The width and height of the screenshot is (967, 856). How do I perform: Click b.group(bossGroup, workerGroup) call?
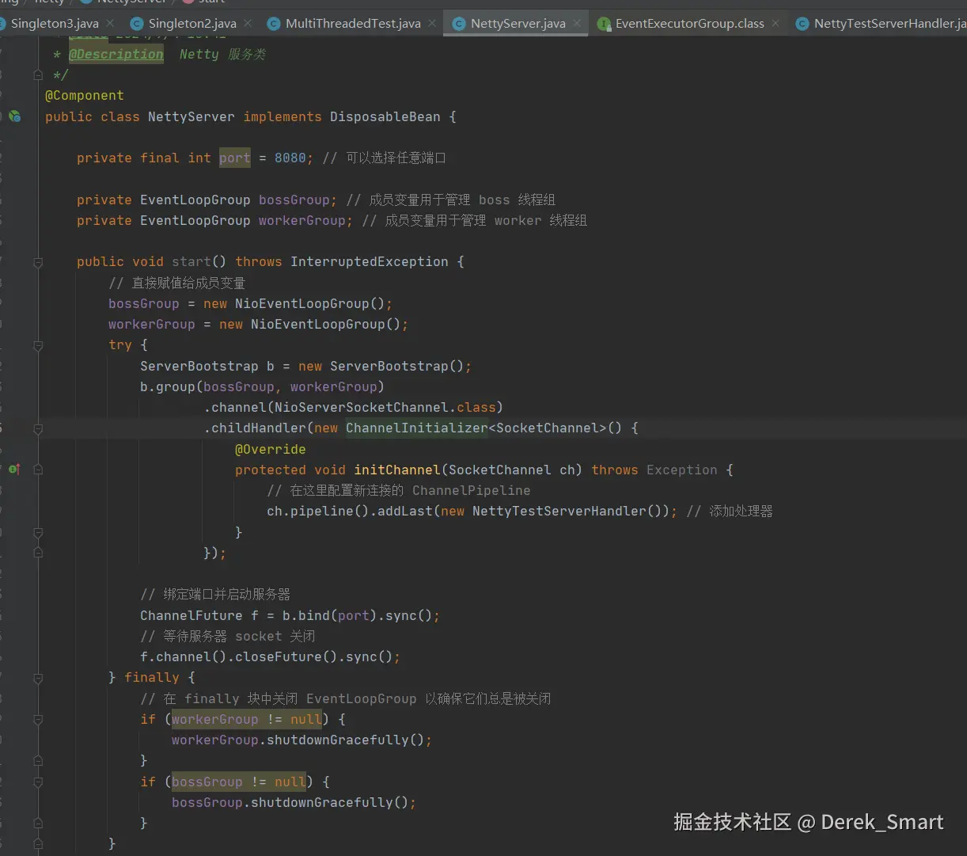click(263, 387)
